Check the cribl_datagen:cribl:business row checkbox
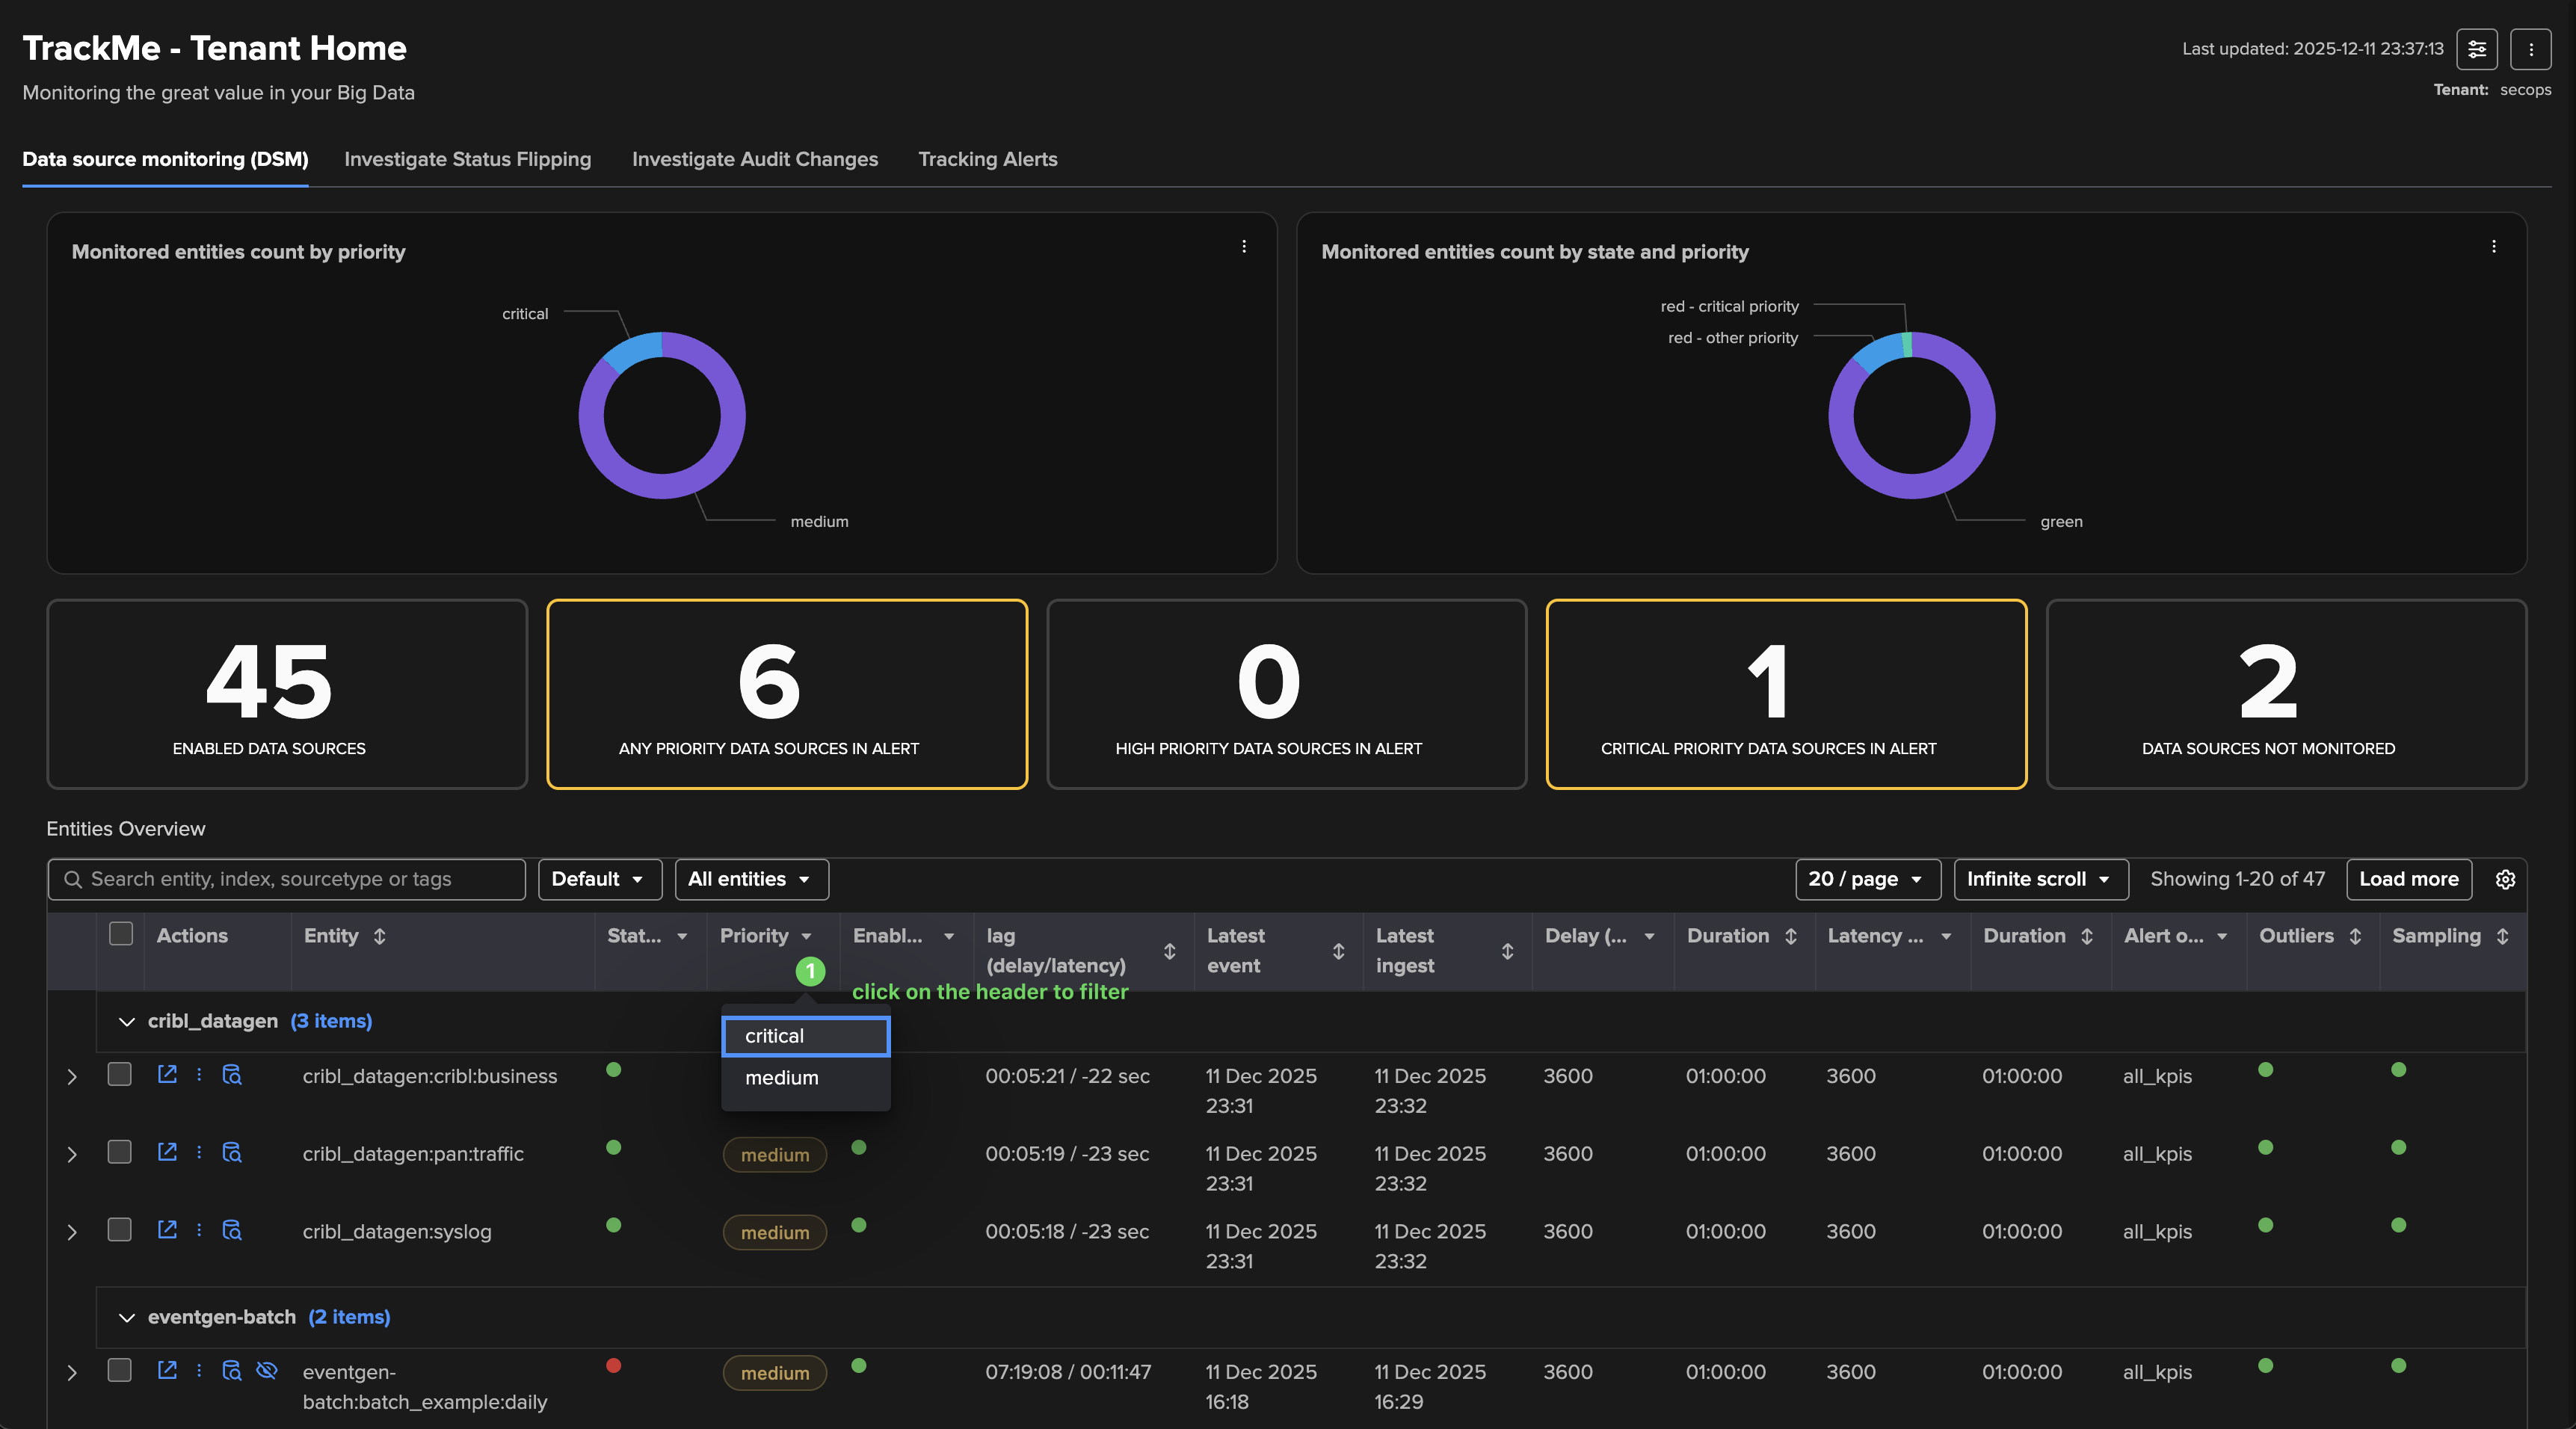 (x=120, y=1074)
